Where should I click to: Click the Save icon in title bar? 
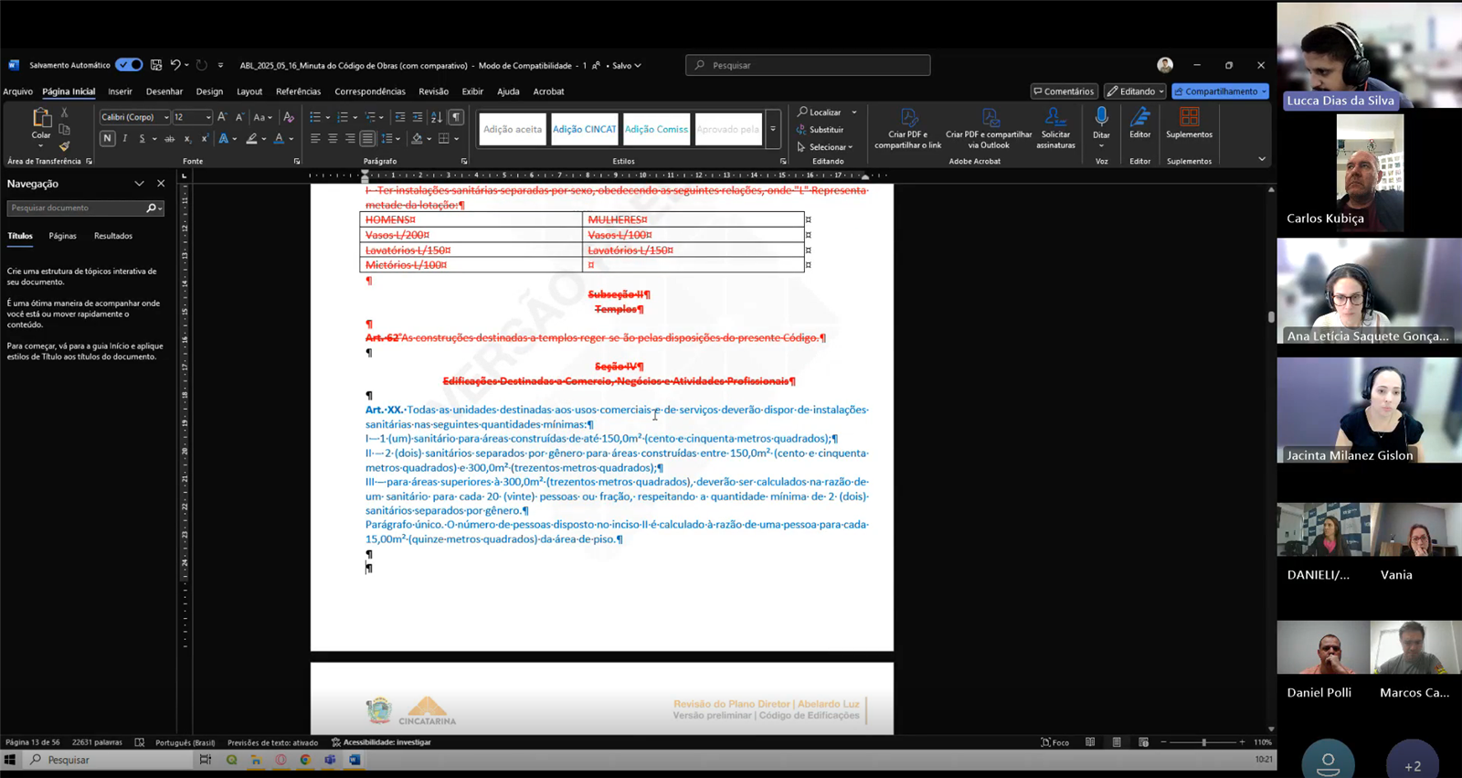pyautogui.click(x=156, y=65)
